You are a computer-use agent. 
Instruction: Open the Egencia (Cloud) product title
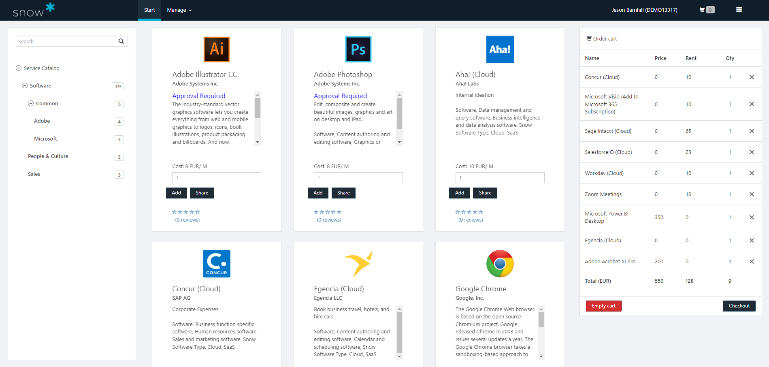pyautogui.click(x=339, y=289)
